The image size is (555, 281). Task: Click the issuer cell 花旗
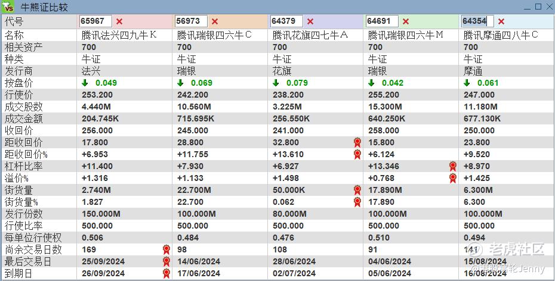click(x=282, y=71)
